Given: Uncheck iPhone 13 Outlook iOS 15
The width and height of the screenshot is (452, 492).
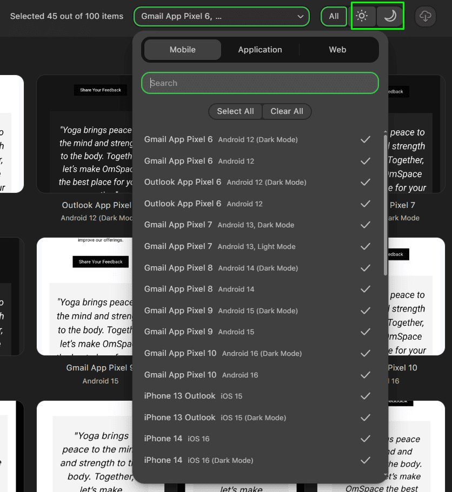Looking at the screenshot, I should pos(365,396).
